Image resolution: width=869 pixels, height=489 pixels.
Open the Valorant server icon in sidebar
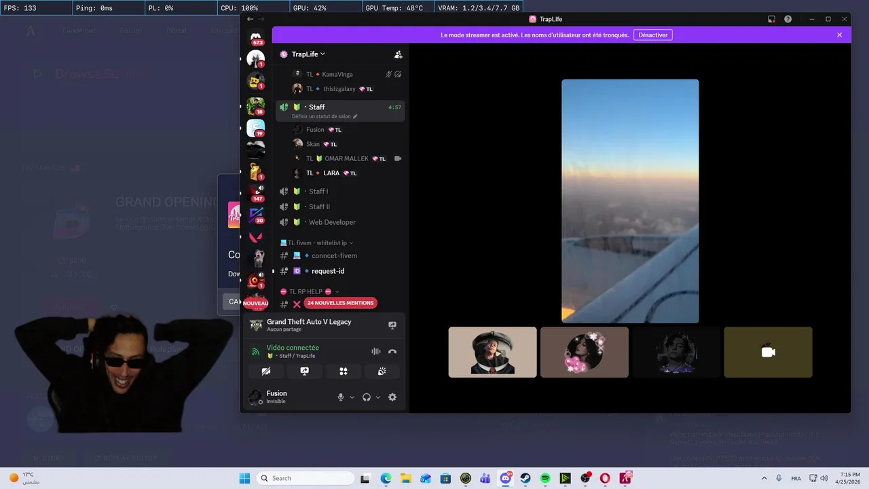256,237
